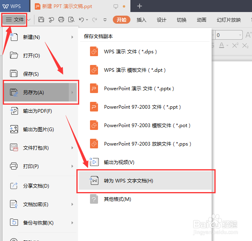Image resolution: width=252 pixels, height=241 pixels.
Task: Choose 文件打包(R) in file menu
Action: tap(41, 148)
